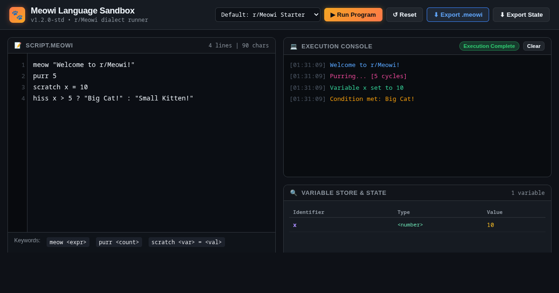Reset the sandbox

click(x=404, y=14)
